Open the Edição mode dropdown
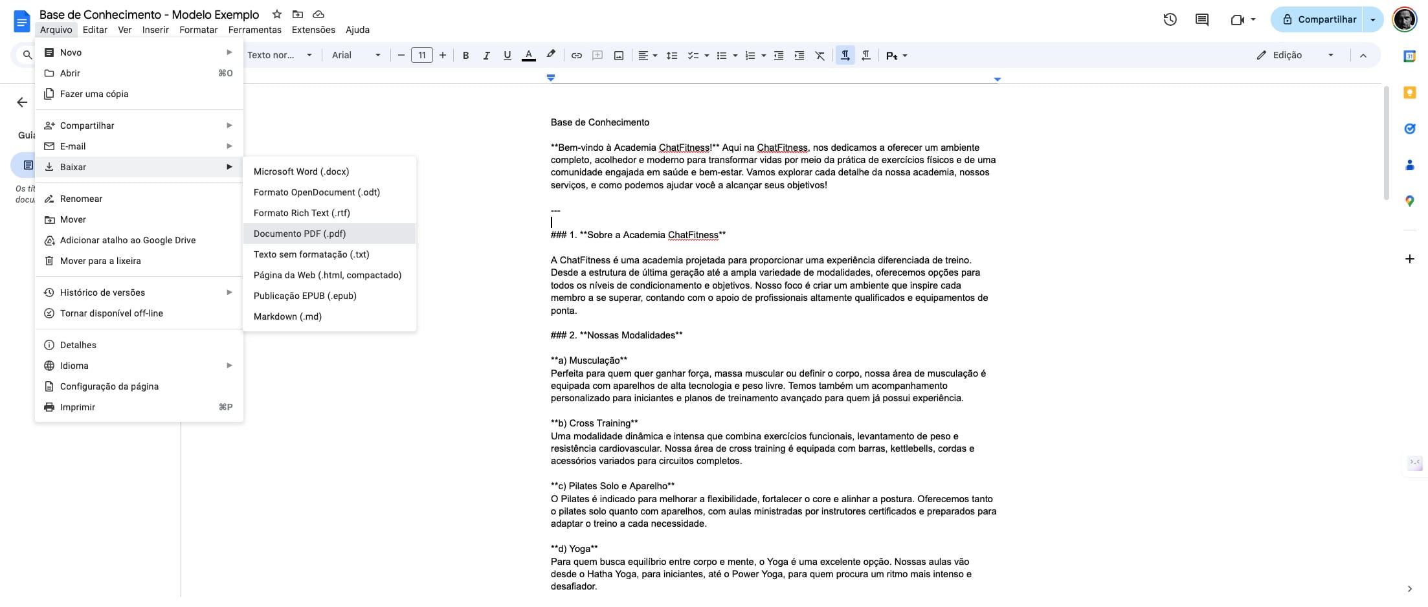This screenshot has height=607, width=1428. (x=1295, y=56)
